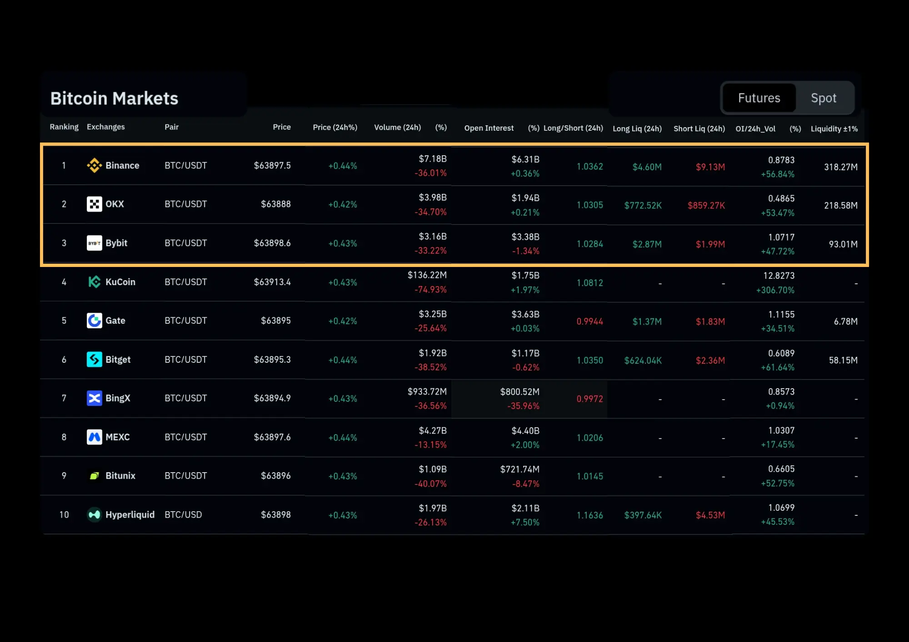Click the Bitunix exchange logo
The image size is (909, 642).
[94, 476]
